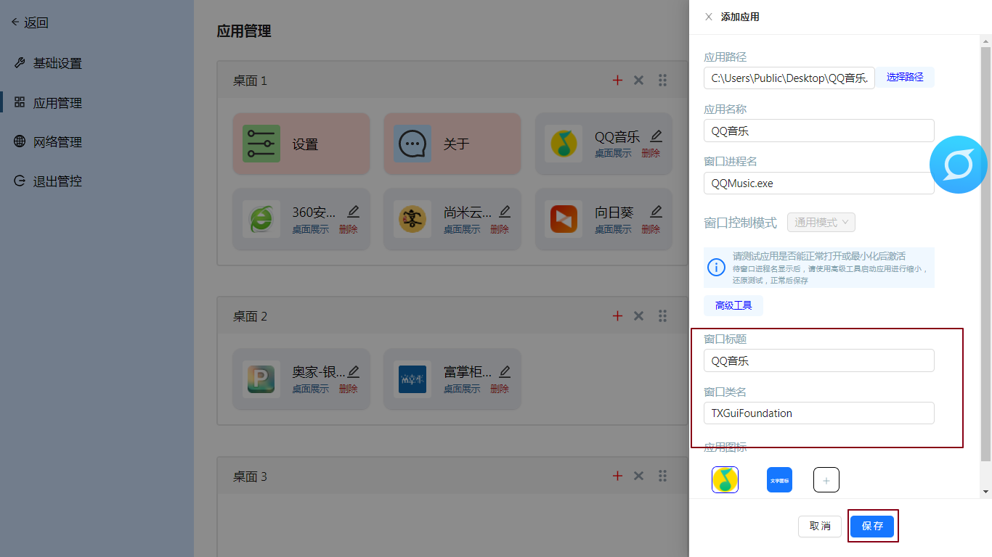
Task: Click the drag handle of 桌面 3
Action: pyautogui.click(x=662, y=476)
